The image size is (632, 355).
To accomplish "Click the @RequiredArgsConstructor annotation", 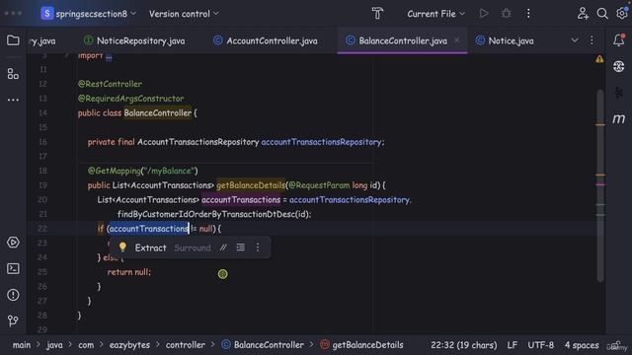I will point(130,99).
